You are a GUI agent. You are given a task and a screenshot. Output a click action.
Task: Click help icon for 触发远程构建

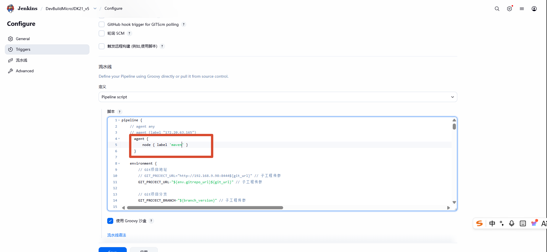[x=162, y=46]
